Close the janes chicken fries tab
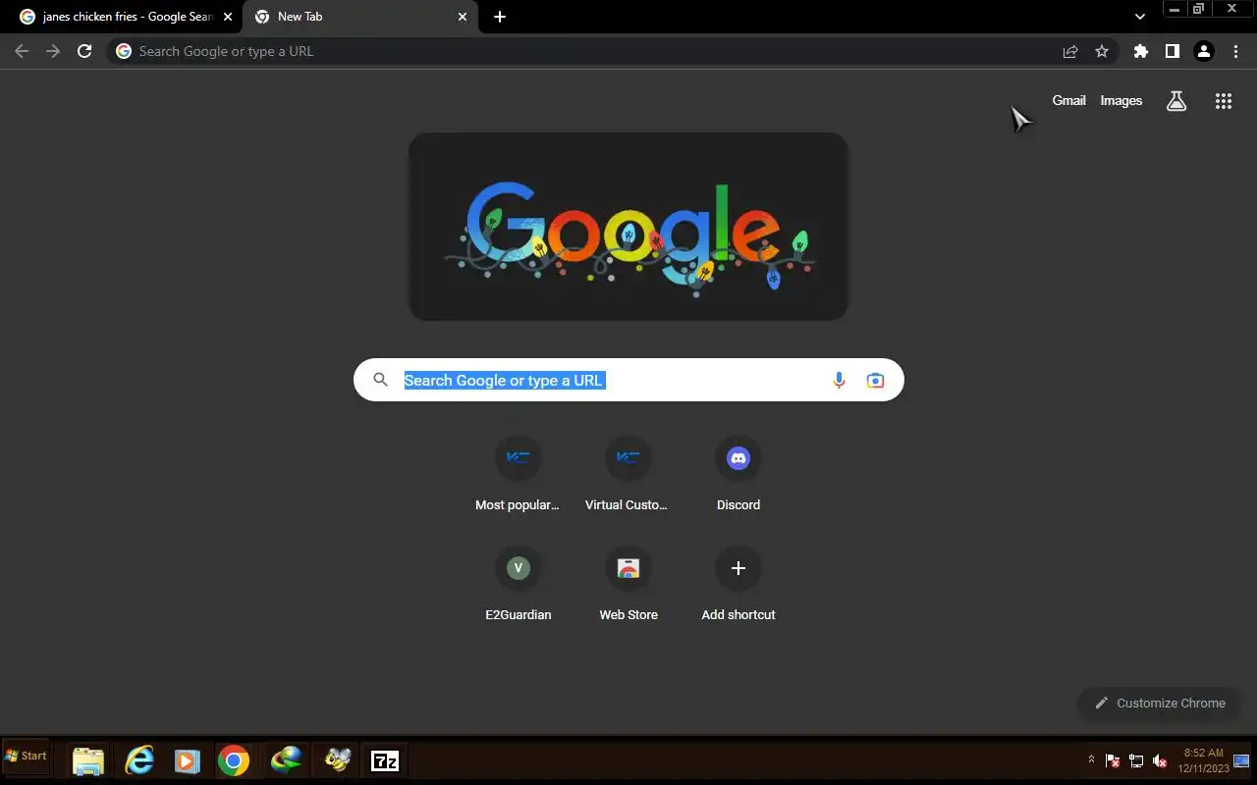 point(228,17)
